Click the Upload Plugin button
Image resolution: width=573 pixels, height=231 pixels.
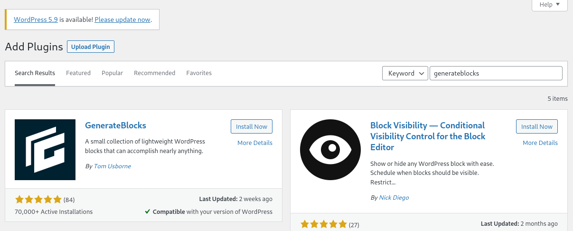point(91,47)
